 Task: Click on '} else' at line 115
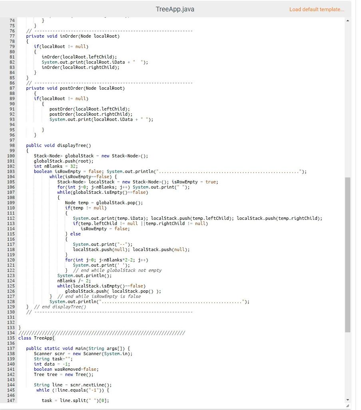coord(73,234)
